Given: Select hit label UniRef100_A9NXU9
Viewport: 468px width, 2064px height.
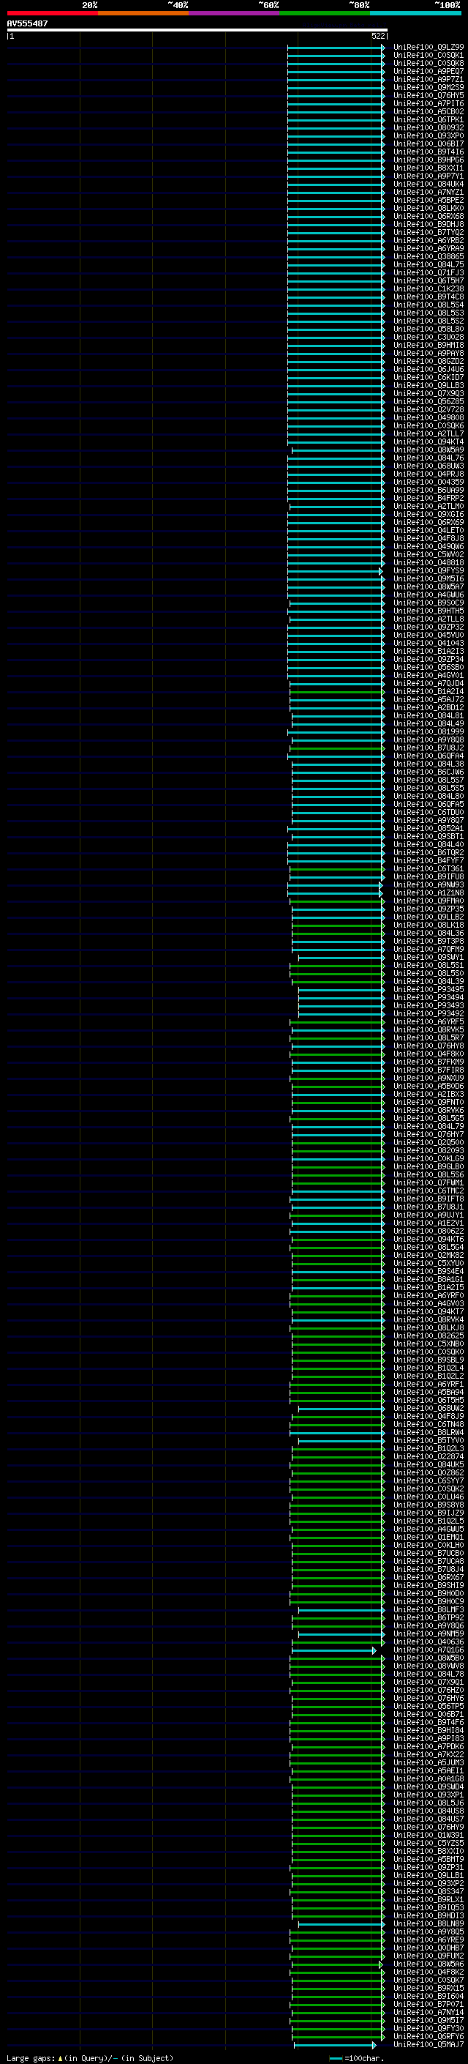Looking at the screenshot, I should click(x=429, y=1078).
